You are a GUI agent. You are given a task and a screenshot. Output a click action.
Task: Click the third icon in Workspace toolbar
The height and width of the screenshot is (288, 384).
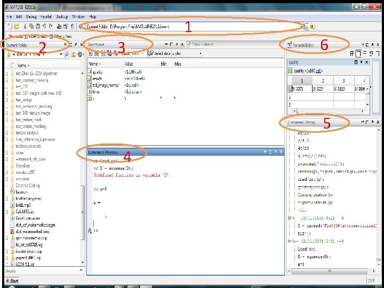(x=103, y=53)
